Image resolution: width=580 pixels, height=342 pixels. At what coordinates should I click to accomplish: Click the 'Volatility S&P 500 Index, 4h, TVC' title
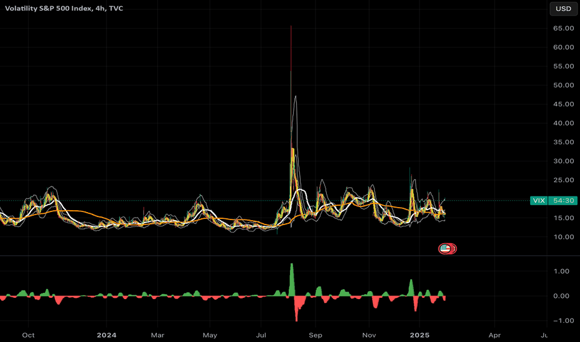tap(64, 9)
